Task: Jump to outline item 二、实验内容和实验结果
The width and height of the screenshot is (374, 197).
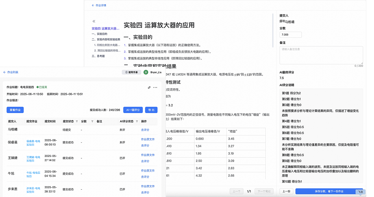Action: click(106, 39)
